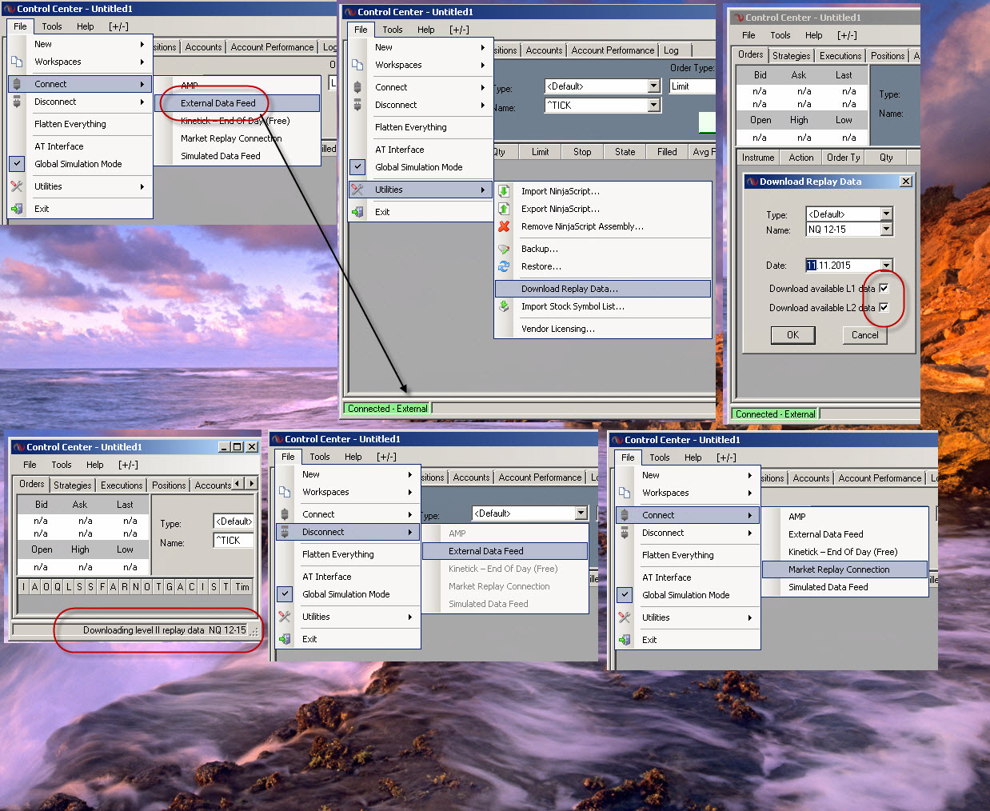Open the Date dropdown showing 11.11.2015

pyautogui.click(x=886, y=266)
